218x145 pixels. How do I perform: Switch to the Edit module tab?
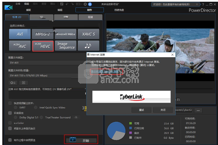(x=60, y=10)
